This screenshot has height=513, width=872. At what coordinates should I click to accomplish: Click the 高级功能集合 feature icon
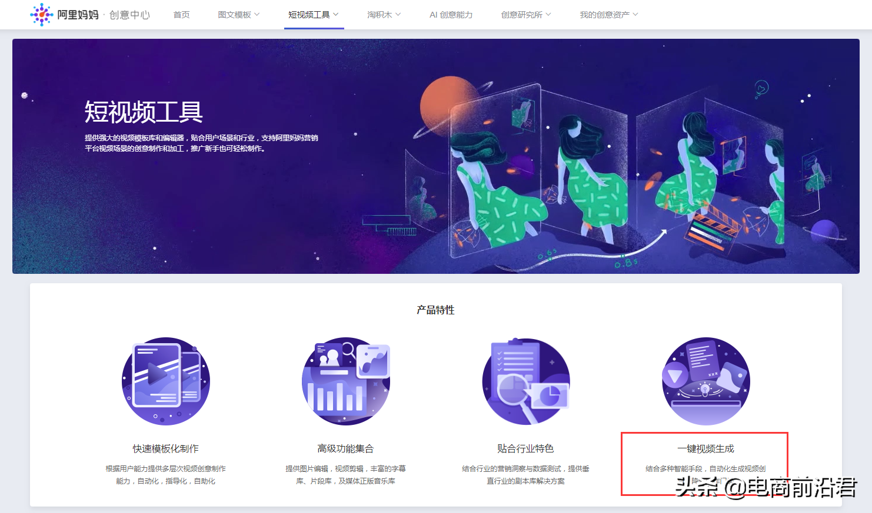pos(346,381)
